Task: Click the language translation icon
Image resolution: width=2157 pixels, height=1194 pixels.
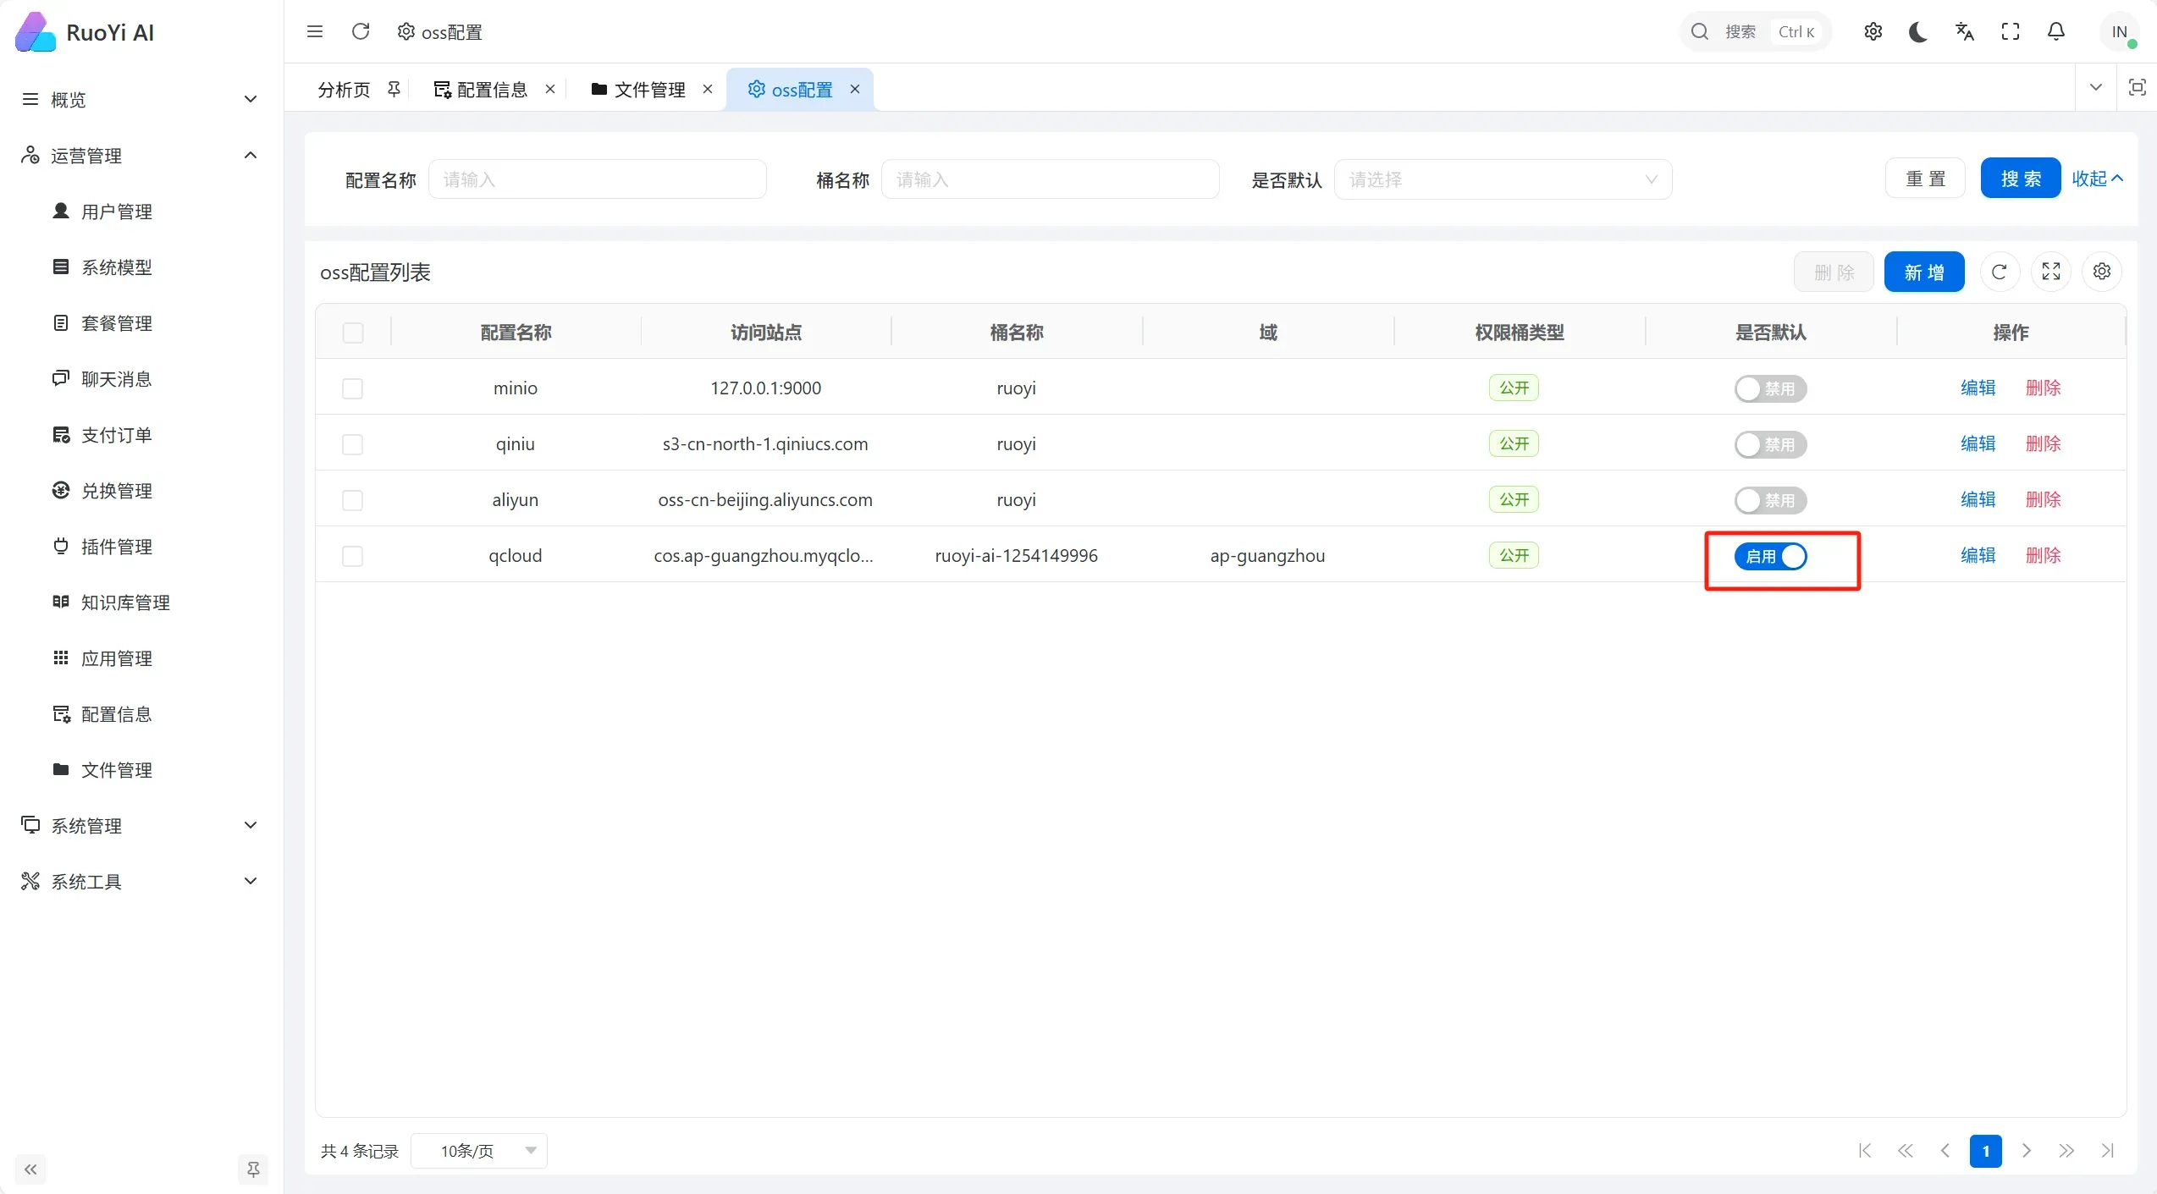Action: point(1964,32)
